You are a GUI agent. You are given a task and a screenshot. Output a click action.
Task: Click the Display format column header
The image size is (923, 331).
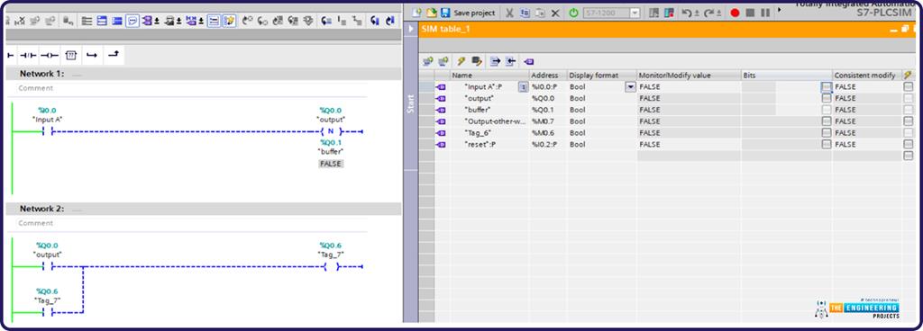601,76
